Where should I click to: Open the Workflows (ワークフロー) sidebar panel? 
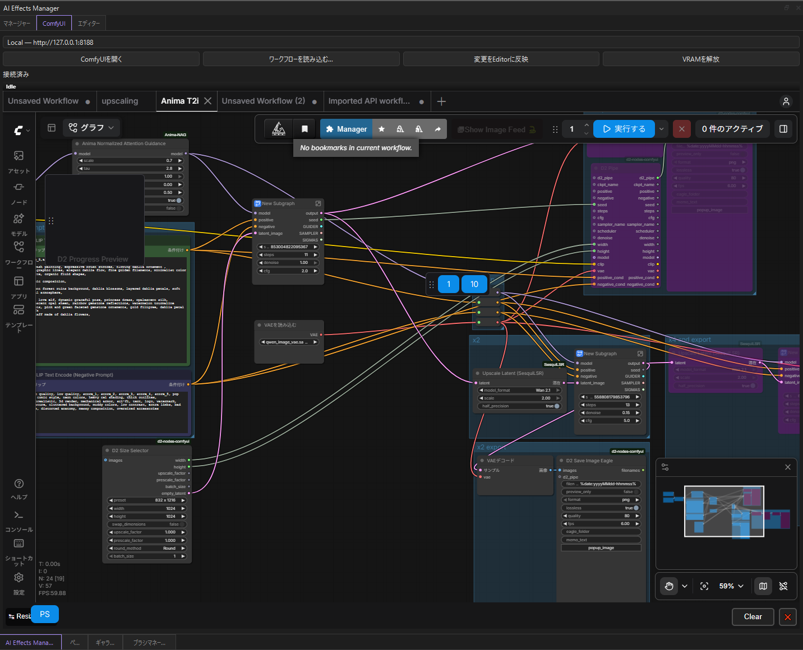coord(19,253)
